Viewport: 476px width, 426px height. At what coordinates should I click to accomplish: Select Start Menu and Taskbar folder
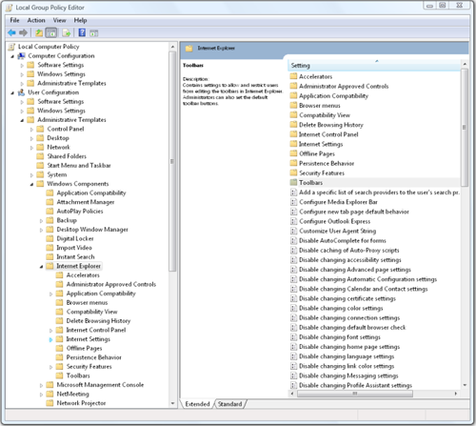pyautogui.click(x=79, y=165)
